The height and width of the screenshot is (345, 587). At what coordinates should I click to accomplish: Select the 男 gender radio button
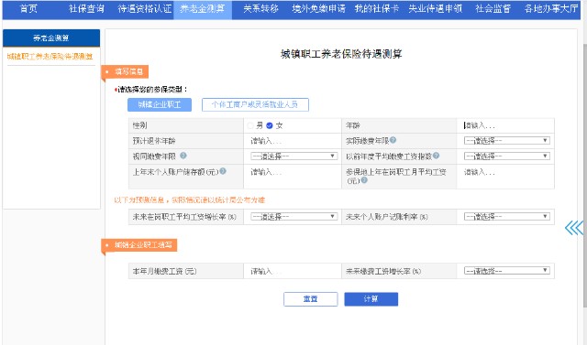click(x=250, y=125)
